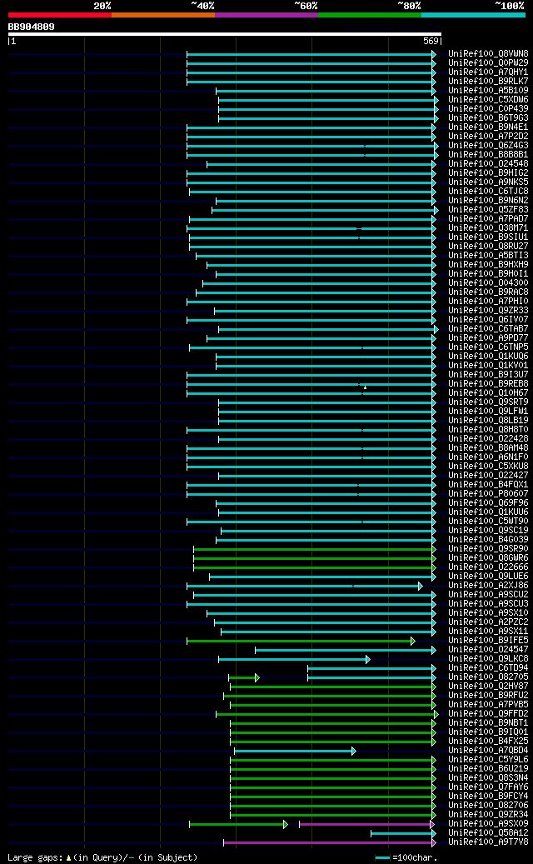The height and width of the screenshot is (864, 533).
Task: Click the UniRef100_Q9SR90 accession
Action: click(x=488, y=549)
